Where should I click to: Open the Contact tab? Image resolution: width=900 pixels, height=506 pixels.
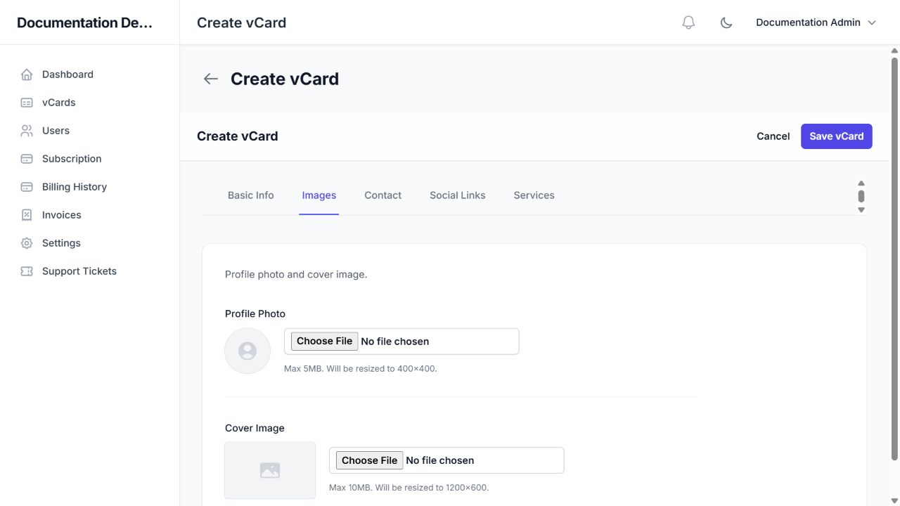[383, 195]
